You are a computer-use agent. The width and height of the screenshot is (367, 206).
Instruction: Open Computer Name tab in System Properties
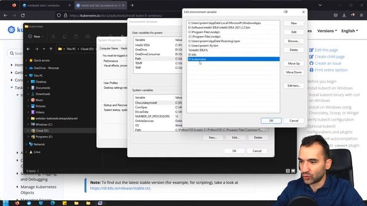tap(108, 48)
